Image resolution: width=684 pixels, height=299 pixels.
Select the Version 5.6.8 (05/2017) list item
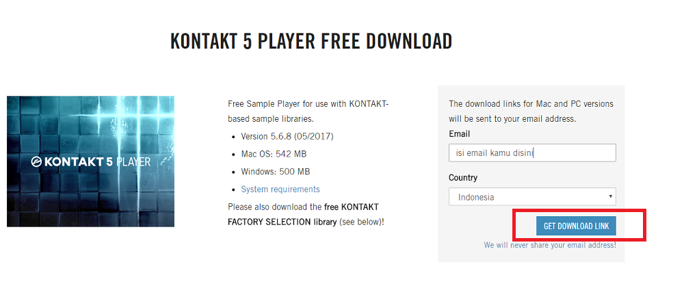coord(287,136)
